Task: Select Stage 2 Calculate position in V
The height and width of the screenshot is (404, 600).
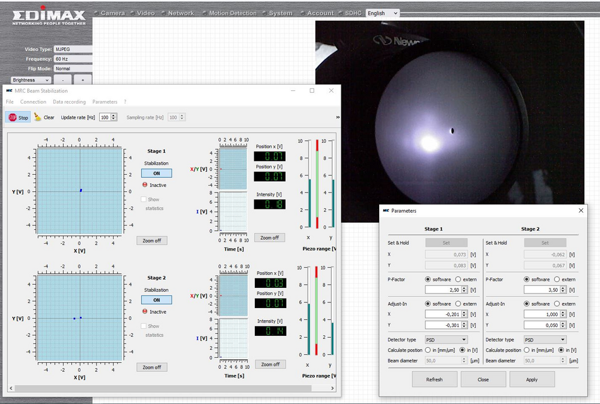Action: pyautogui.click(x=561, y=350)
